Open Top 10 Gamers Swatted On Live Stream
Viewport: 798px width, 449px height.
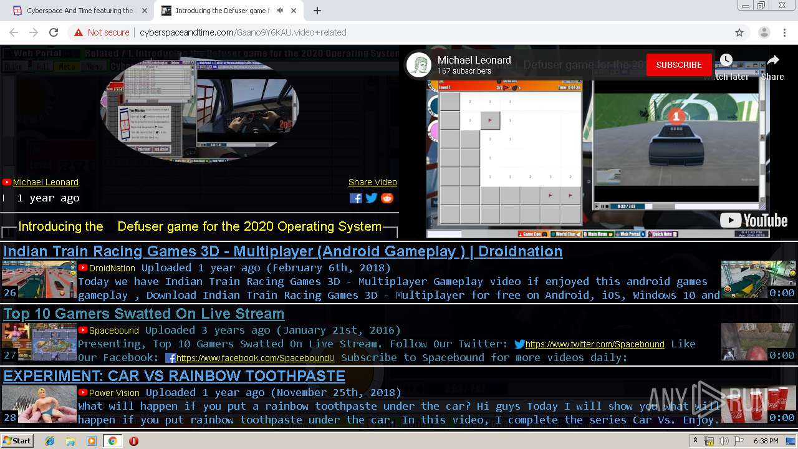pyautogui.click(x=144, y=314)
